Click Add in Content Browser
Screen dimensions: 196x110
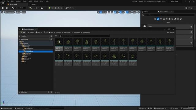pos(23,32)
